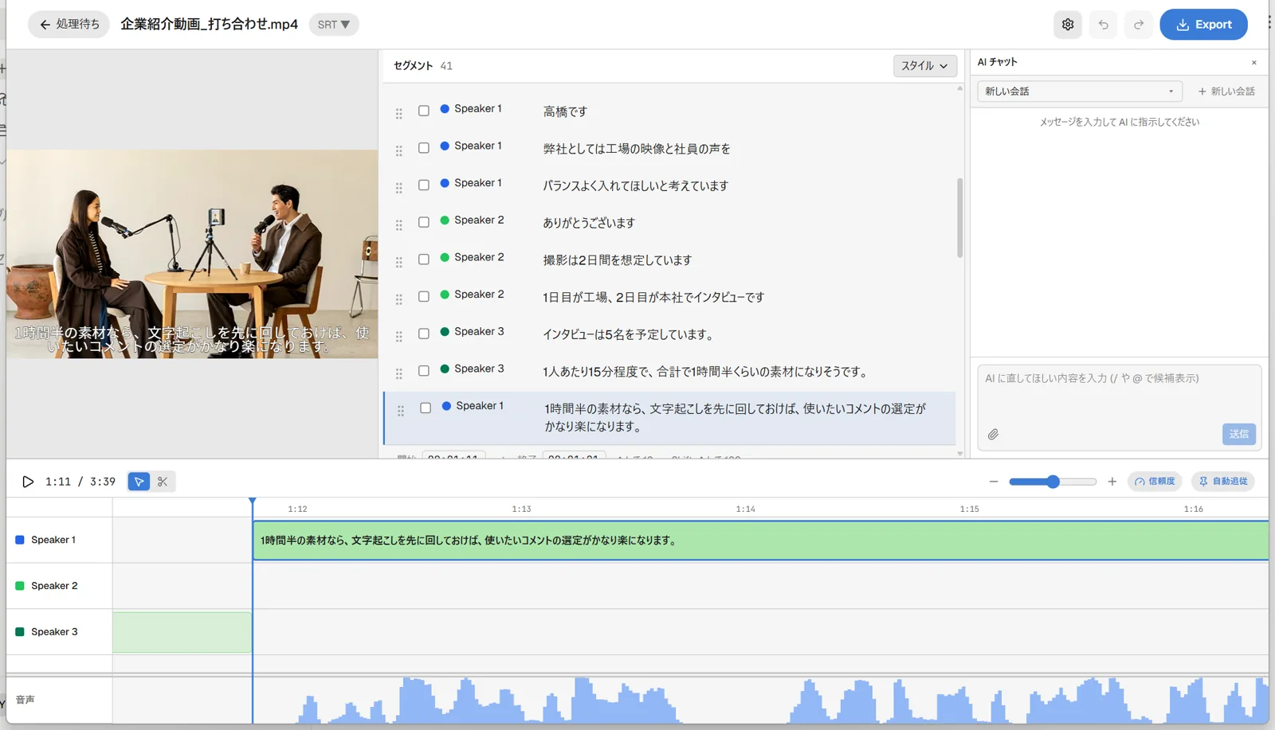Start a new chat with ＋新しい会話
Screen dimensions: 1275x730
point(1226,92)
